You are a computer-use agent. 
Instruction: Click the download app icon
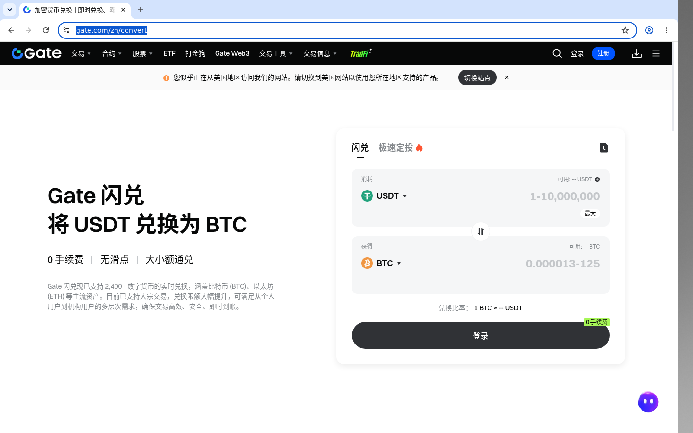point(637,53)
